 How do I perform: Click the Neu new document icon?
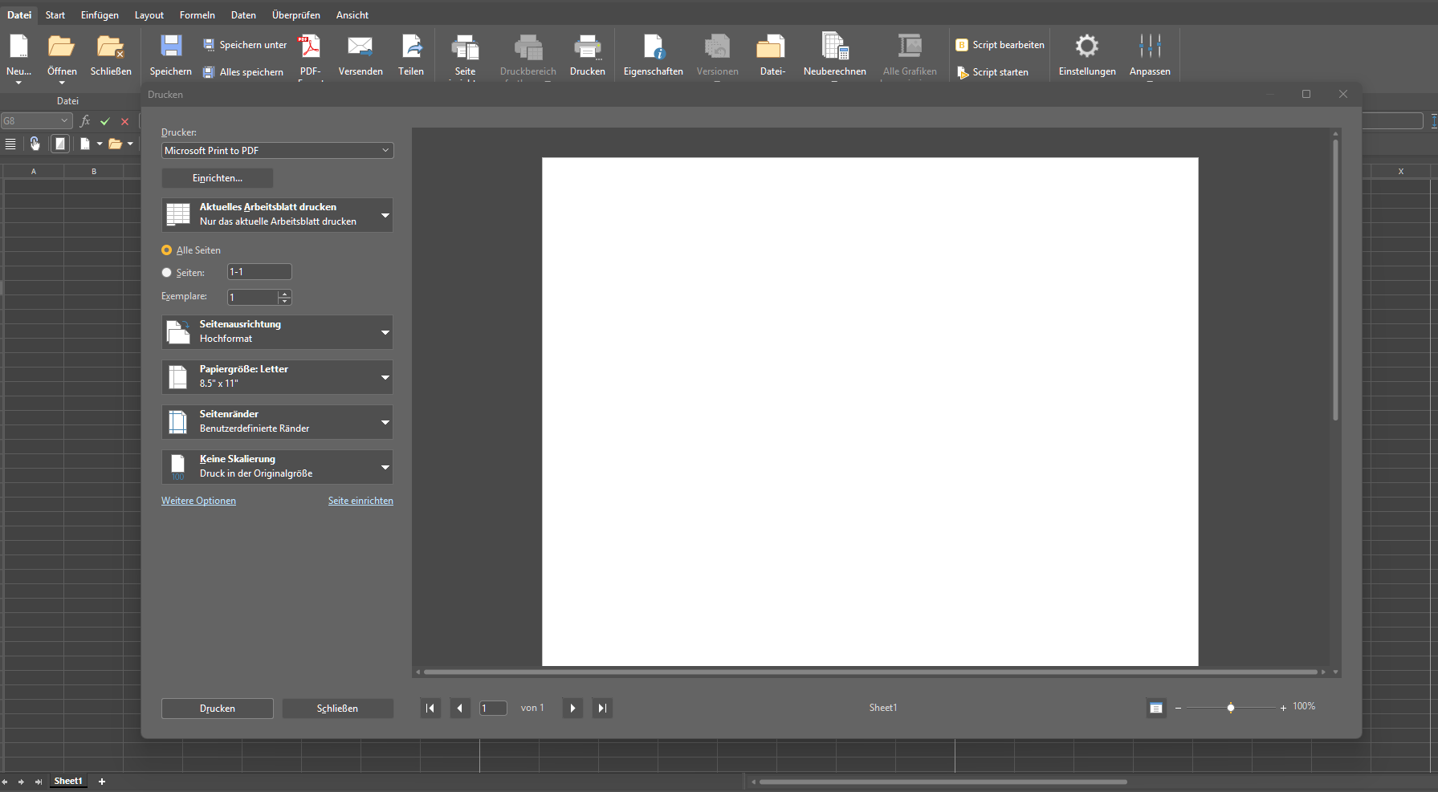(18, 47)
